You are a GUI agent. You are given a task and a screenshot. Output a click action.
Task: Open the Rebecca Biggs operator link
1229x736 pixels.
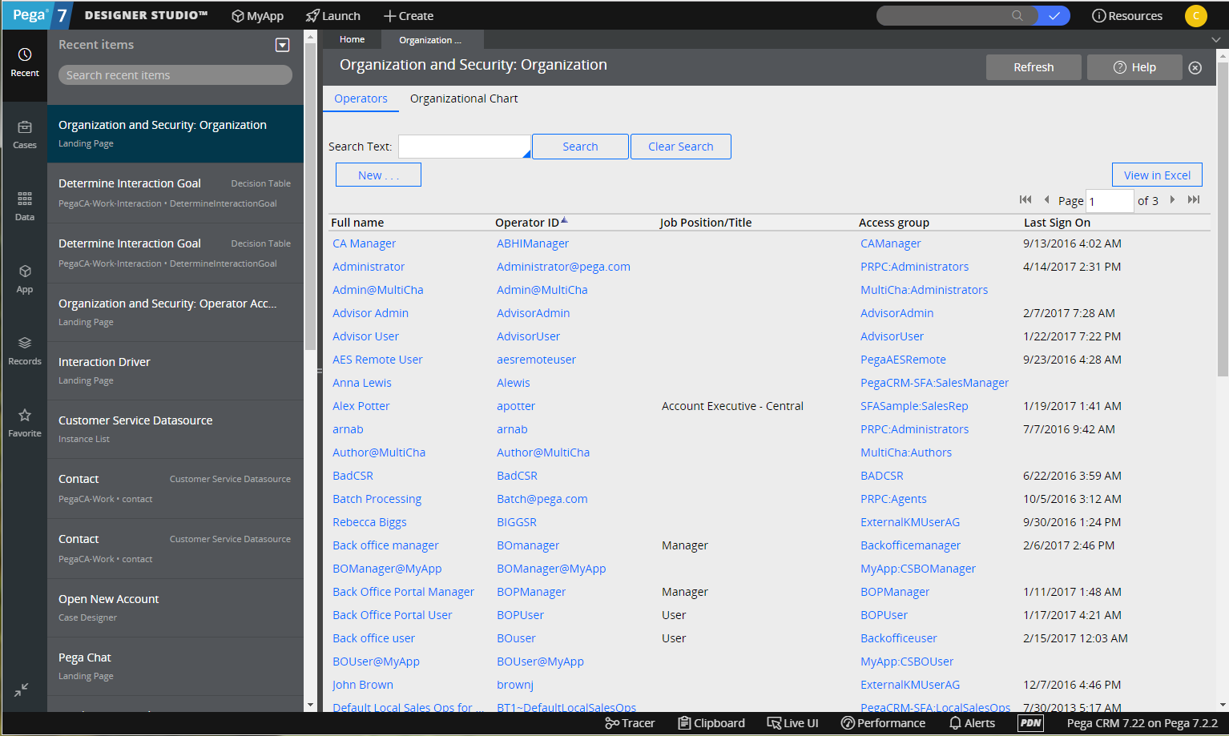(x=369, y=522)
